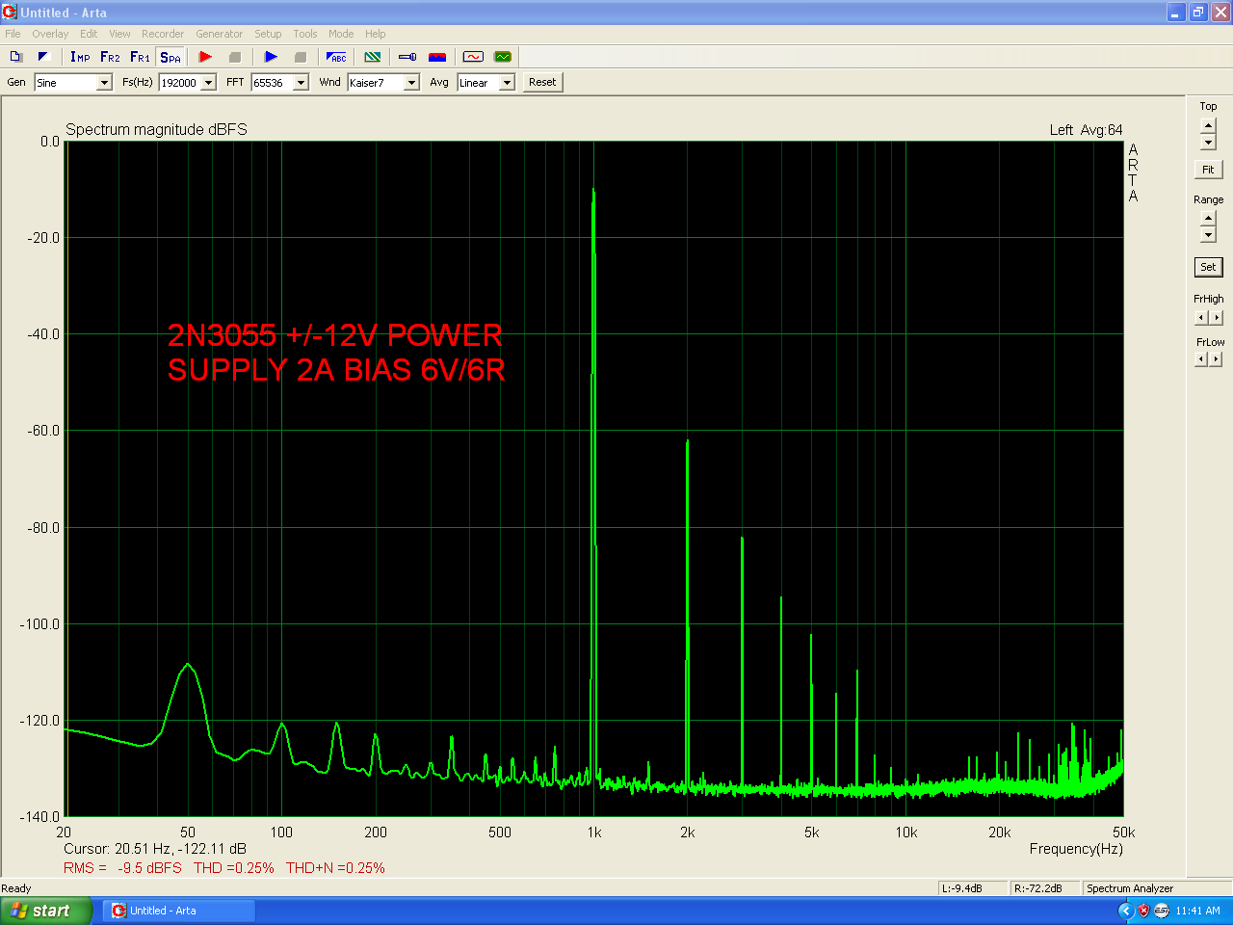Start generator with blue play arrow
Viewport: 1233px width, 925px height.
click(271, 57)
